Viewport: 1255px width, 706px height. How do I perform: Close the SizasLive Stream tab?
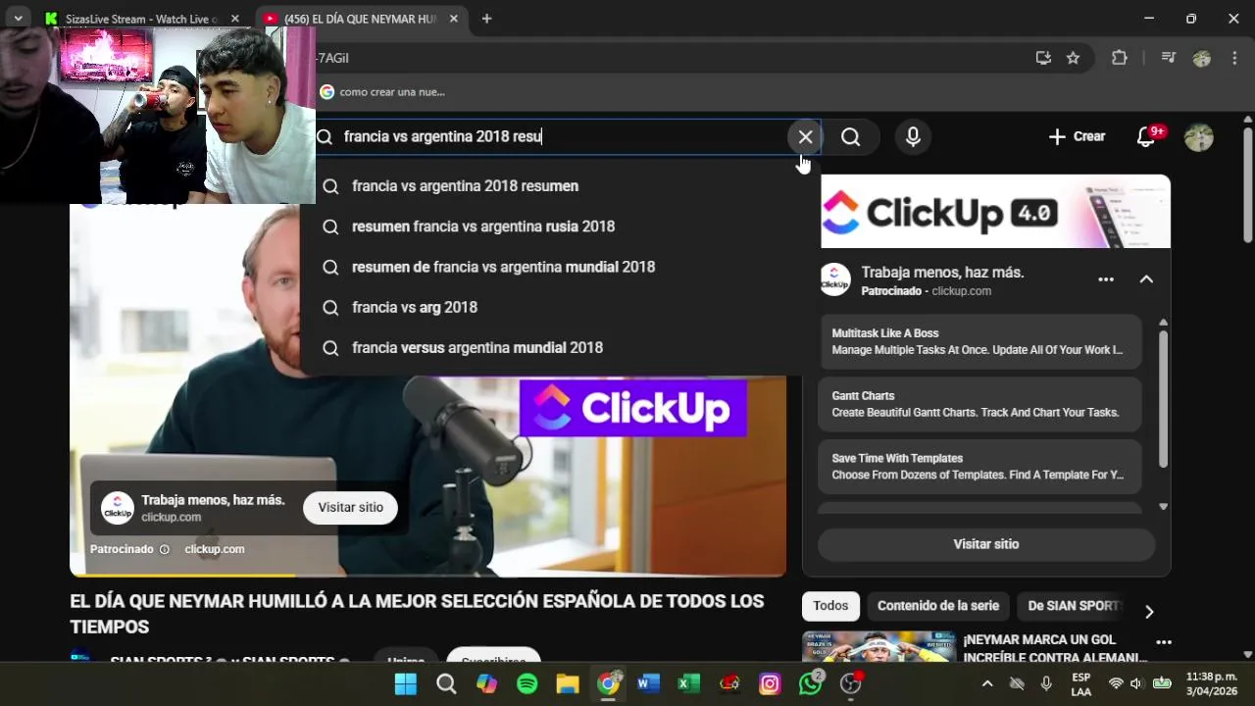(235, 19)
